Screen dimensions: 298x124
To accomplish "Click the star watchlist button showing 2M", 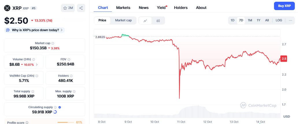I will pos(68,8).
